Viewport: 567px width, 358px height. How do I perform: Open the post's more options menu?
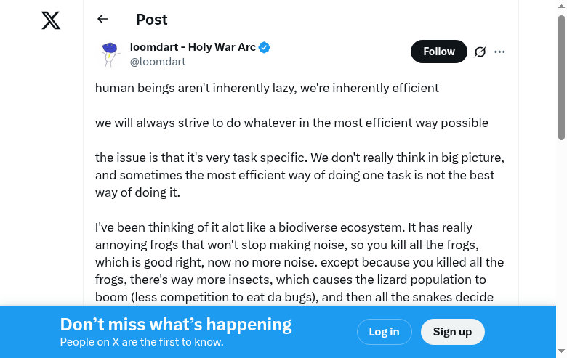pyautogui.click(x=499, y=52)
